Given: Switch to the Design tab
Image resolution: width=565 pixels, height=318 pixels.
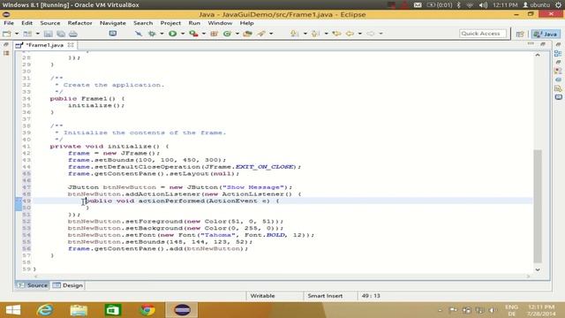Looking at the screenshot, I should point(68,285).
